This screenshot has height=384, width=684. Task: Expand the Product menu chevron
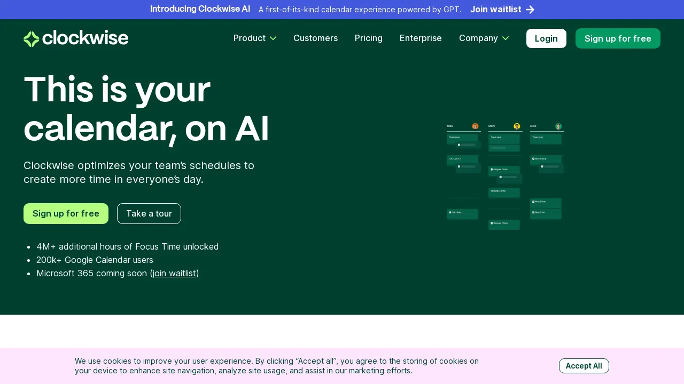coord(273,38)
